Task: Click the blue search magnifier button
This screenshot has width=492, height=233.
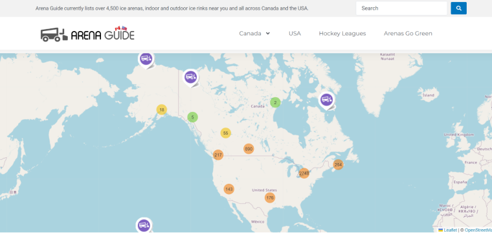Action: tap(458, 8)
